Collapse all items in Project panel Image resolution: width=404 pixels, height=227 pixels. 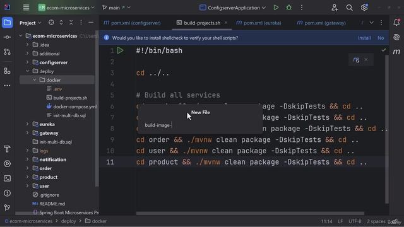[71, 23]
